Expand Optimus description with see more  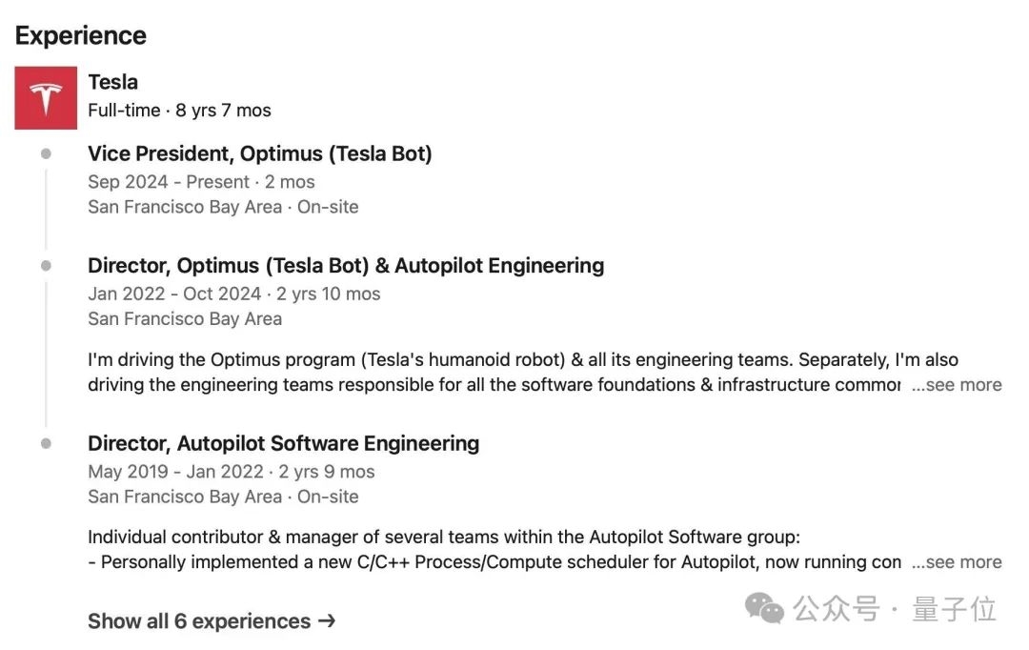coord(957,385)
